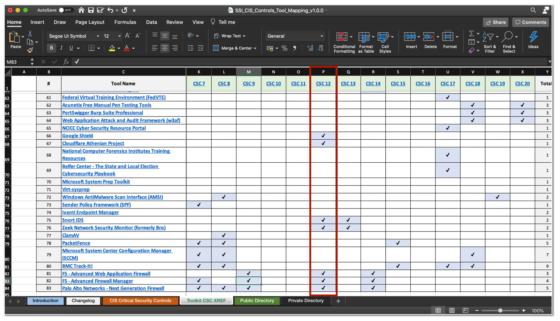Click the Name Box showing M83
560x321 pixels.
17,62
